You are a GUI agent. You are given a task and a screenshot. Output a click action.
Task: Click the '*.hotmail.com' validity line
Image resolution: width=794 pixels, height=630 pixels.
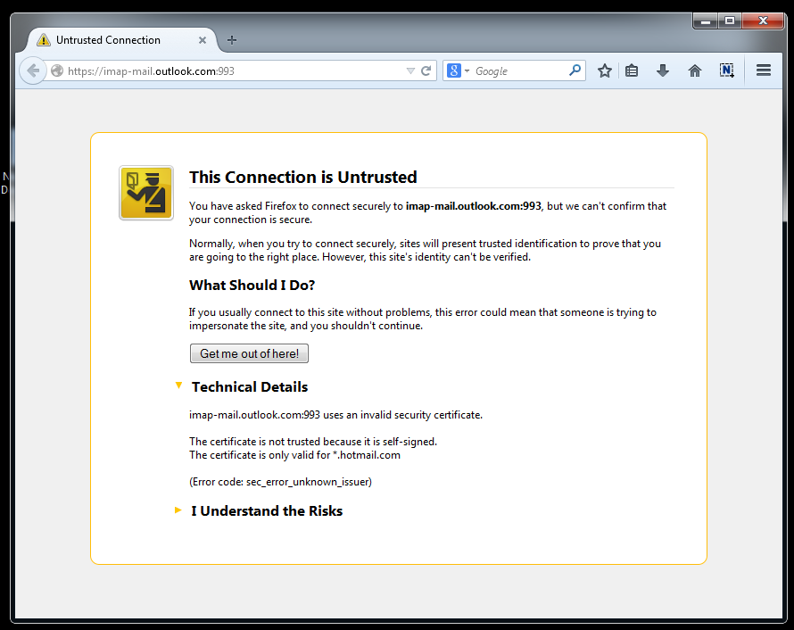pos(294,455)
